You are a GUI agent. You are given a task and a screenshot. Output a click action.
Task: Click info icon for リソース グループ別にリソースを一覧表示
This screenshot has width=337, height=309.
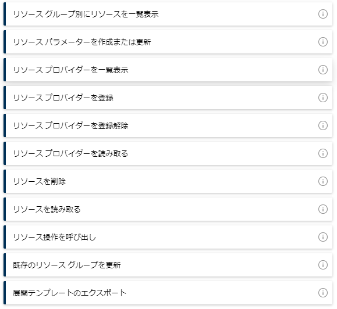coord(322,14)
